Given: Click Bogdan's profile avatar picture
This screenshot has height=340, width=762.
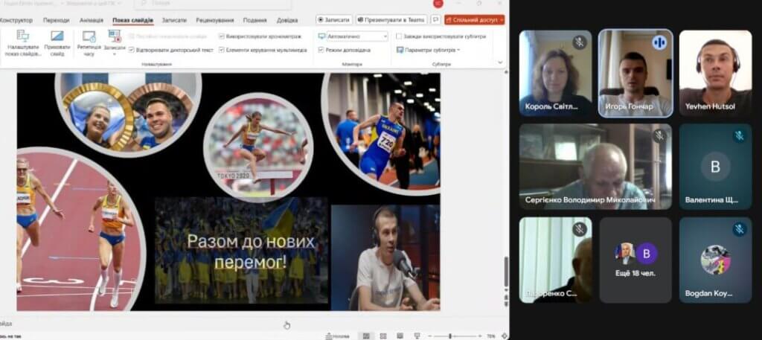Looking at the screenshot, I should [x=715, y=260].
